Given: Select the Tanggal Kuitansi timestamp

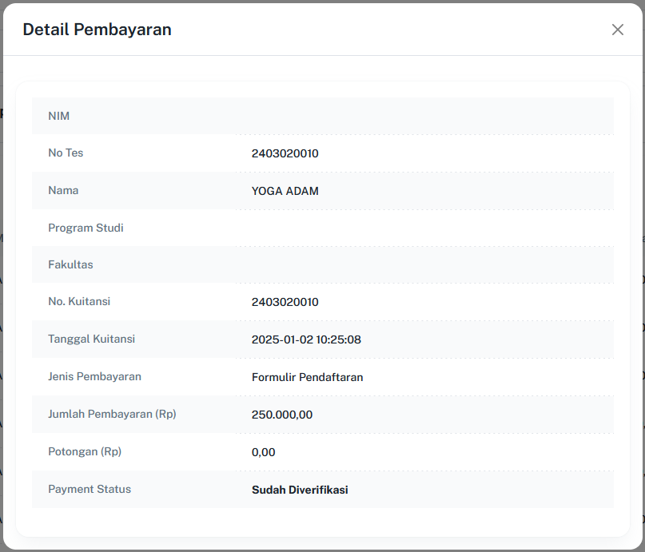Looking at the screenshot, I should tap(307, 339).
